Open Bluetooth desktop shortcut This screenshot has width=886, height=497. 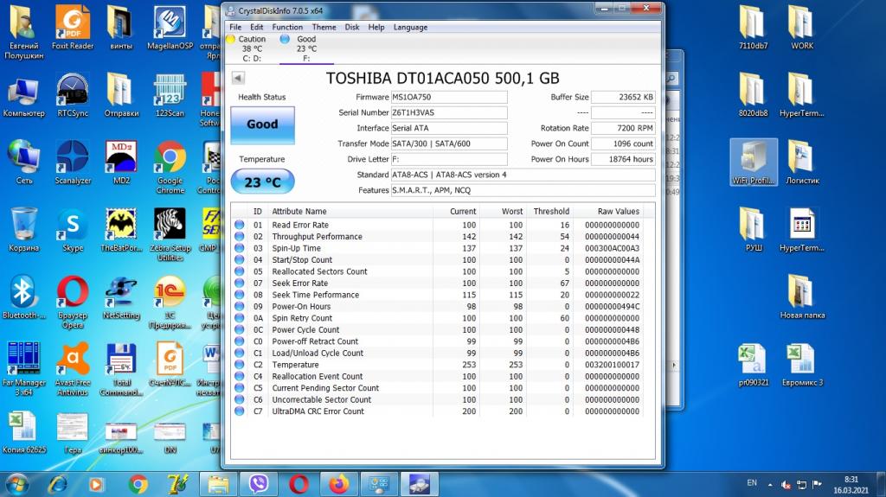click(x=23, y=297)
